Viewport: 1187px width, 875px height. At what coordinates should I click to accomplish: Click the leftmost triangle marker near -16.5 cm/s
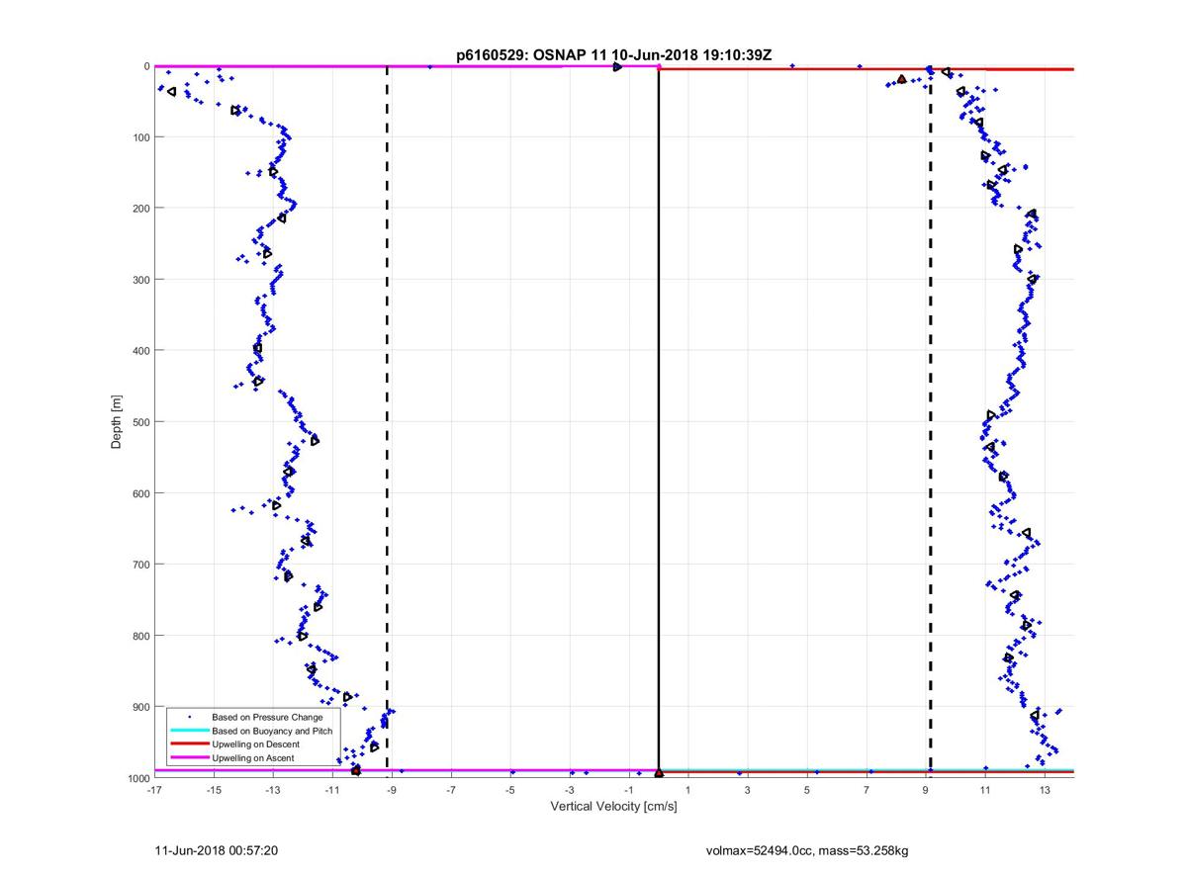[172, 91]
